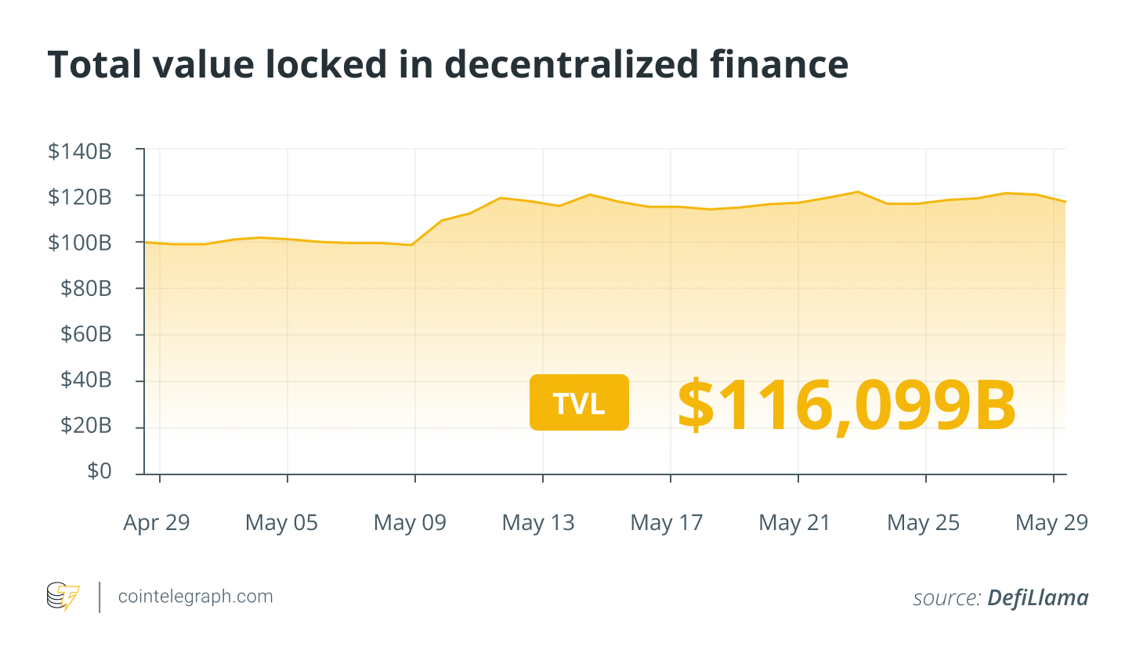Click the $120B y-axis label
This screenshot has height=660, width=1136.
80,197
